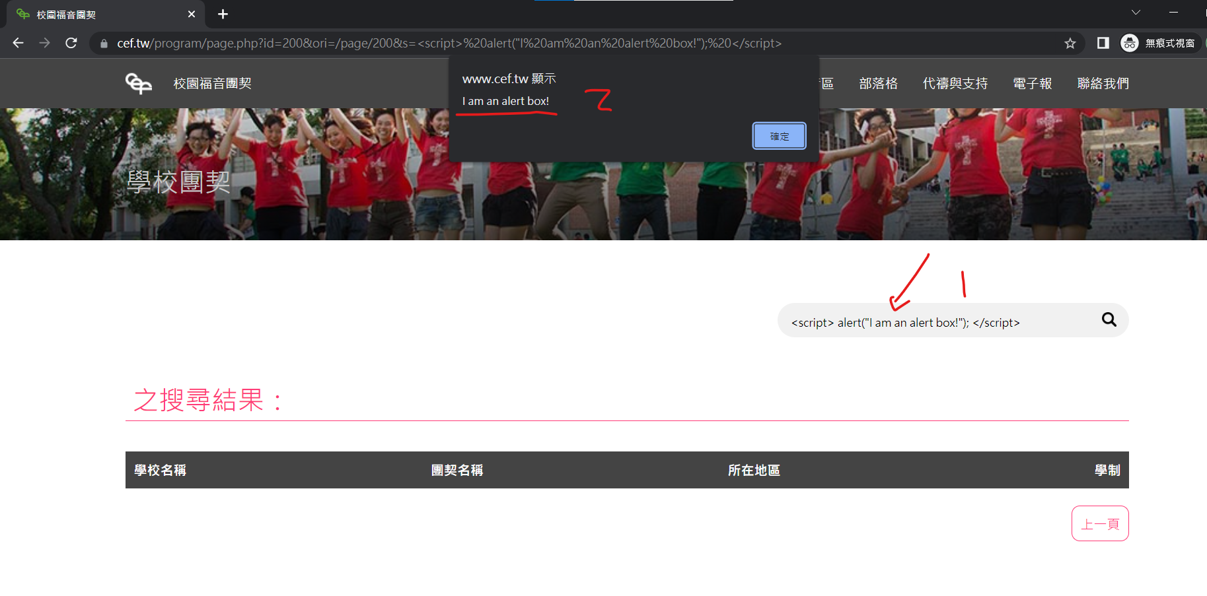The height and width of the screenshot is (596, 1207).
Task: Click the 上一頁 button
Action: (x=1100, y=523)
